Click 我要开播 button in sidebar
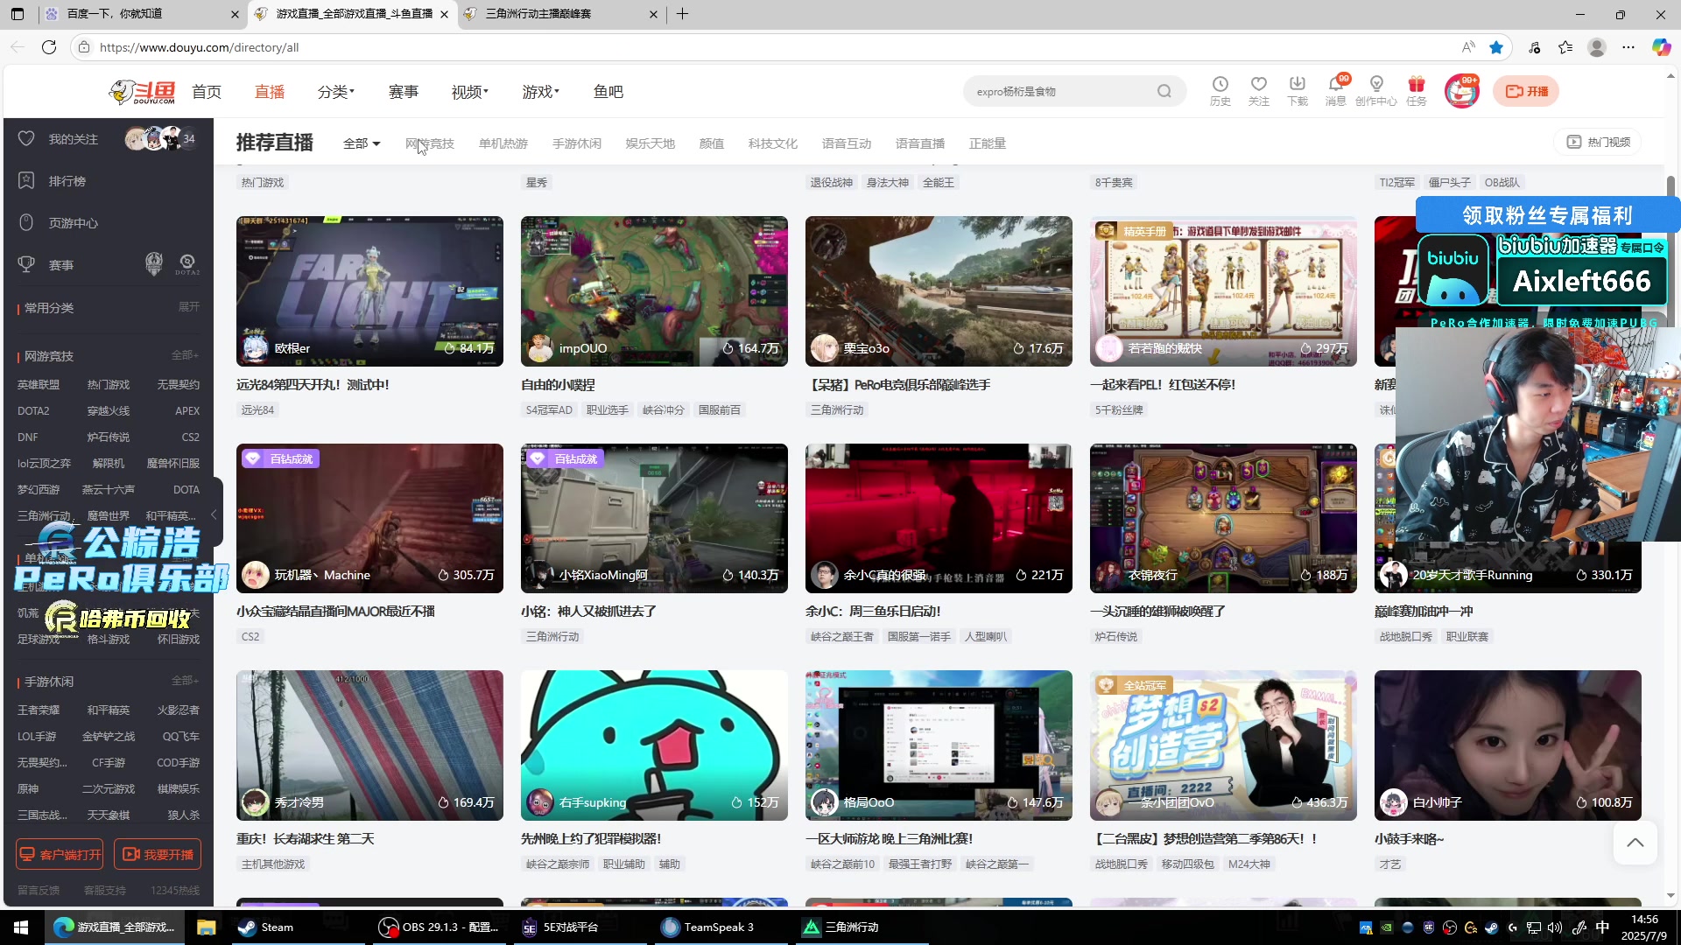 pyautogui.click(x=158, y=854)
